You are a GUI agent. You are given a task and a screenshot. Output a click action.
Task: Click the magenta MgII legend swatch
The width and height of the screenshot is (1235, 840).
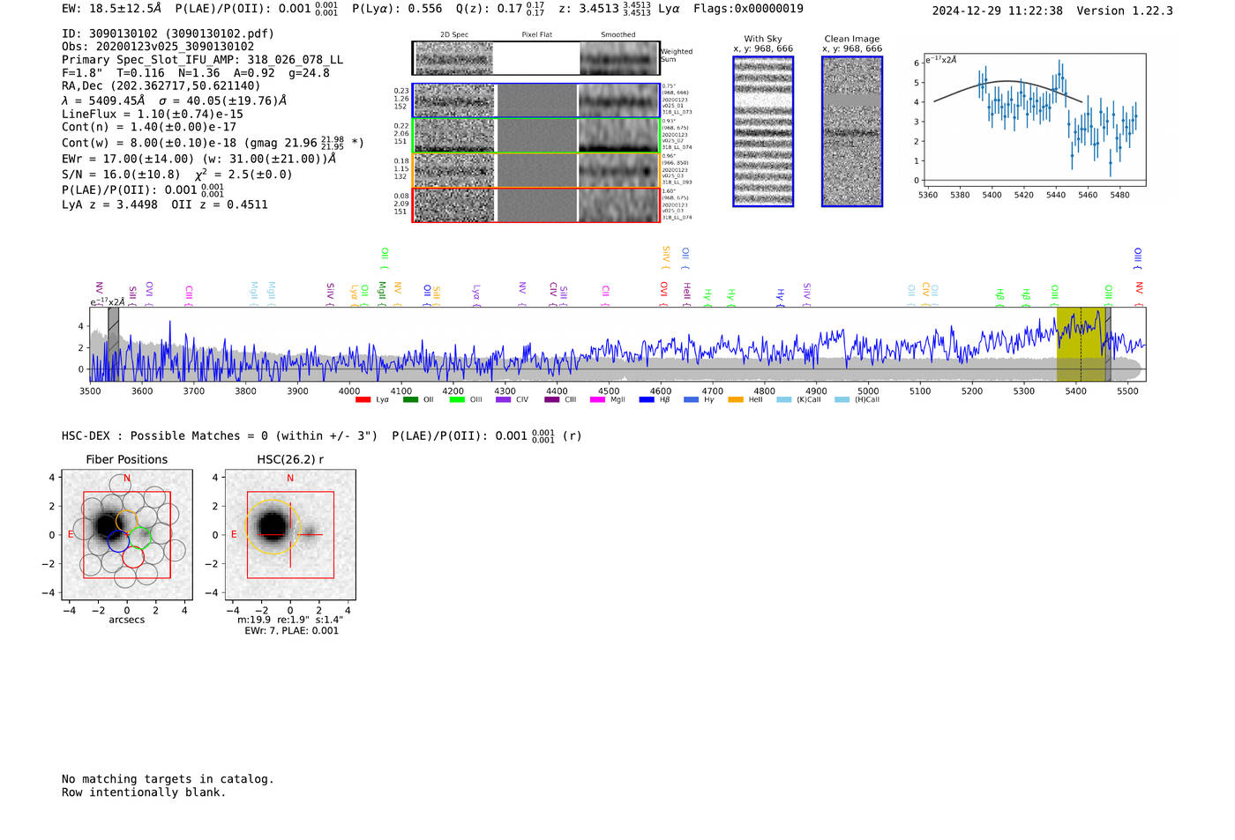coord(597,400)
